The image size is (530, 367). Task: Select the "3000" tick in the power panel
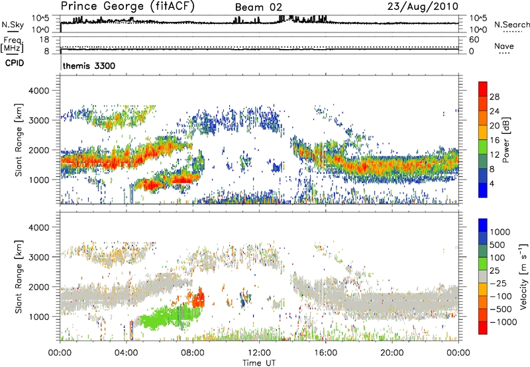39,121
